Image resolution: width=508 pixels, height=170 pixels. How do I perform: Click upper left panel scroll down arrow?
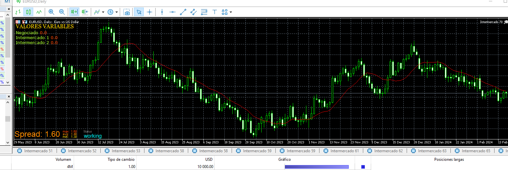click(8, 82)
